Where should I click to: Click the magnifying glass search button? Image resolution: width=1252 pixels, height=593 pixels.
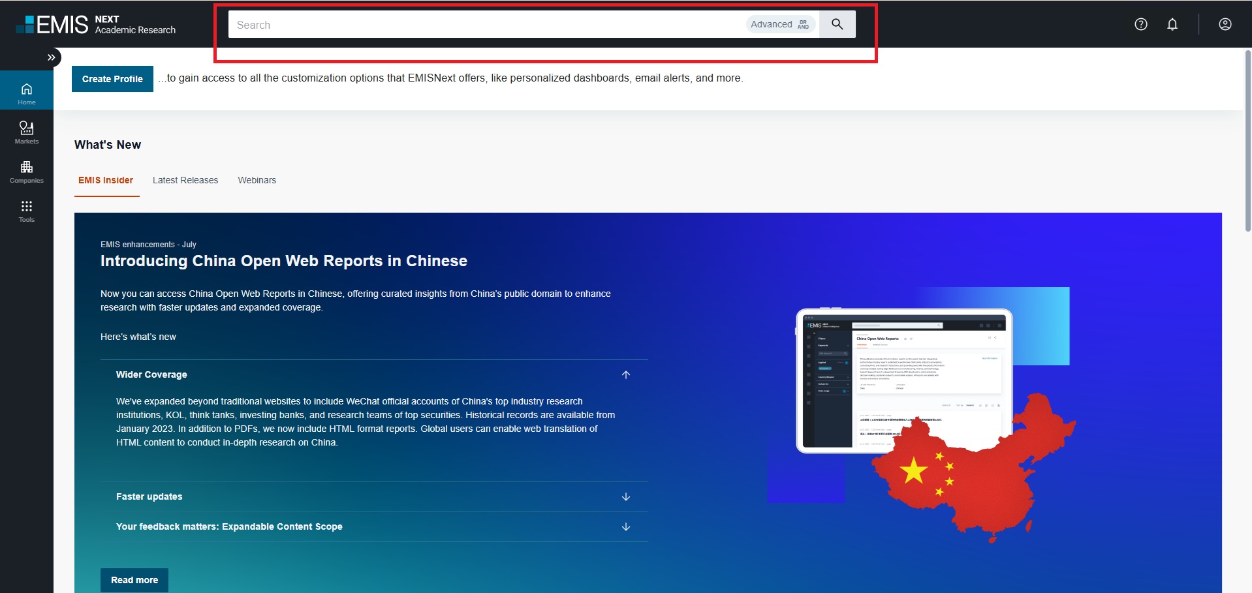[x=837, y=24]
